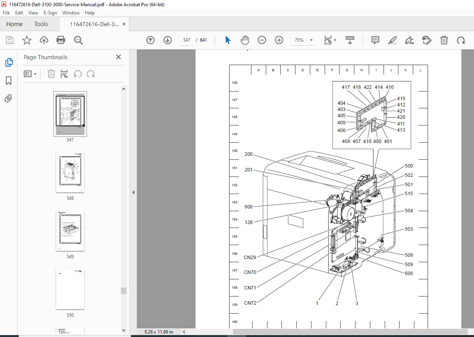Rotate the page with the toolbar rotate icon
474x337 pixels.
(461, 40)
